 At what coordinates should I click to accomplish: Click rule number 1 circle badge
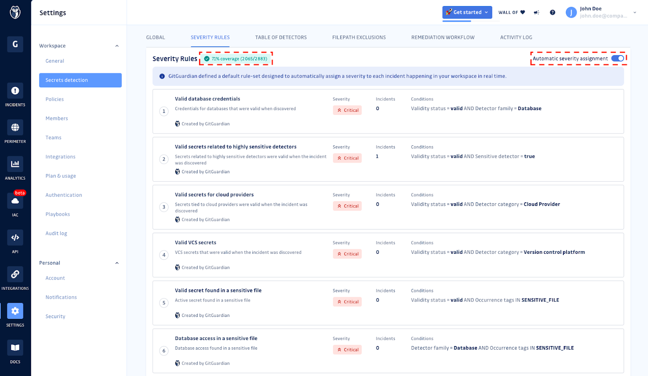(x=164, y=111)
